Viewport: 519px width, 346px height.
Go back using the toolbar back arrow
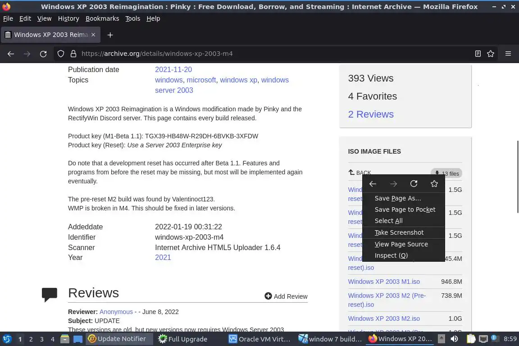[x=11, y=54]
